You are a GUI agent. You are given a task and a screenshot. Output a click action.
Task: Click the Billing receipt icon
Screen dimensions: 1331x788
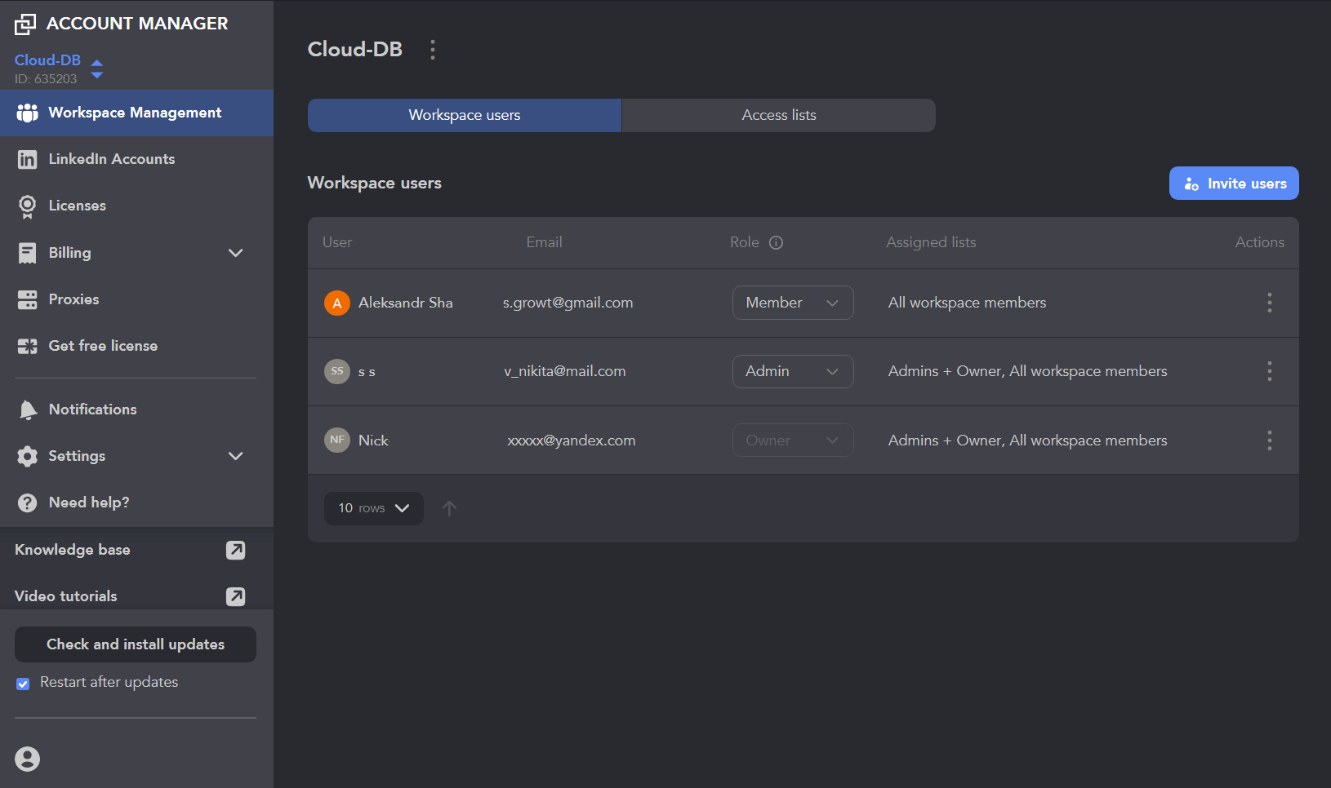(27, 253)
